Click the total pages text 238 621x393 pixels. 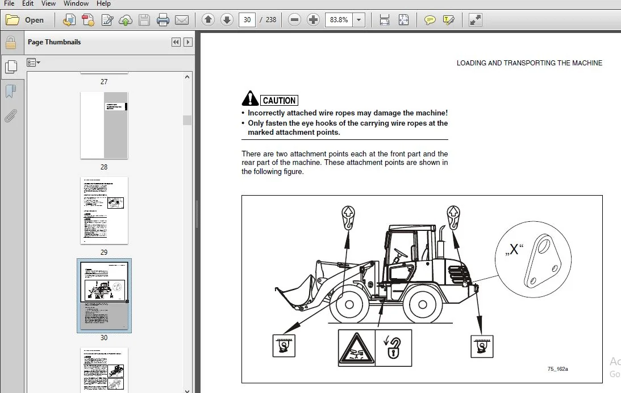[271, 20]
